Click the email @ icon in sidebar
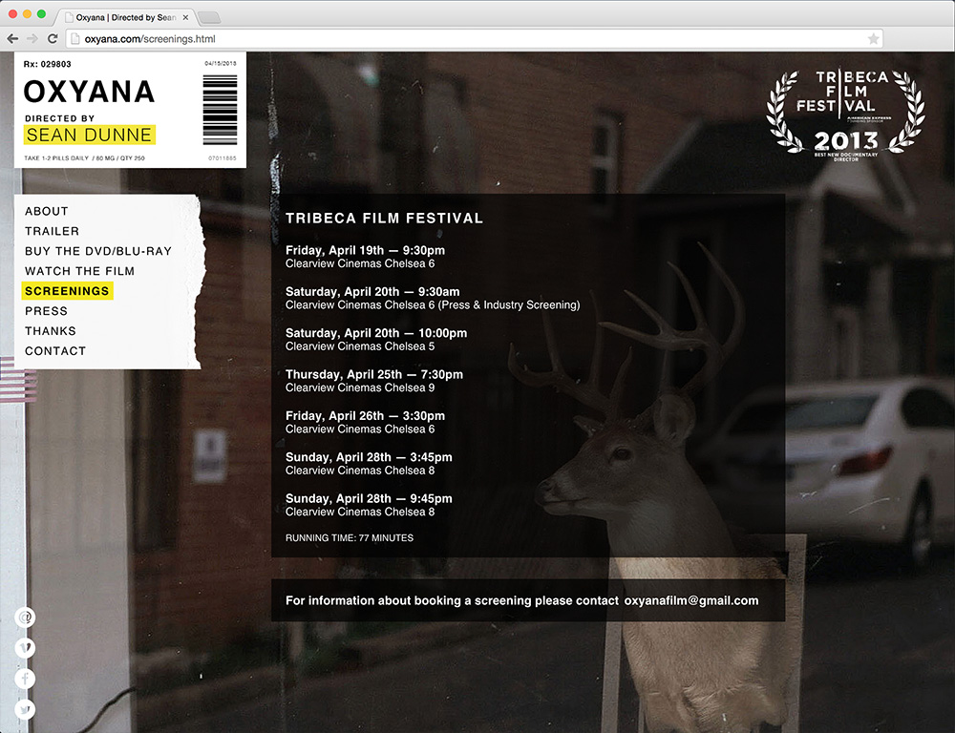This screenshot has height=733, width=955. (x=26, y=618)
